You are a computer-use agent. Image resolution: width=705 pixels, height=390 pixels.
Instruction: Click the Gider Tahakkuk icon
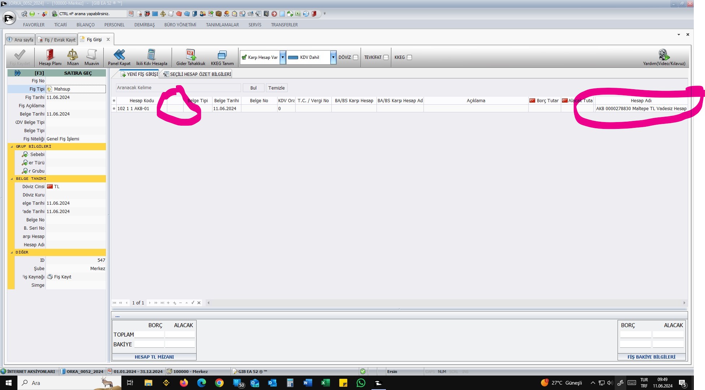click(x=190, y=55)
